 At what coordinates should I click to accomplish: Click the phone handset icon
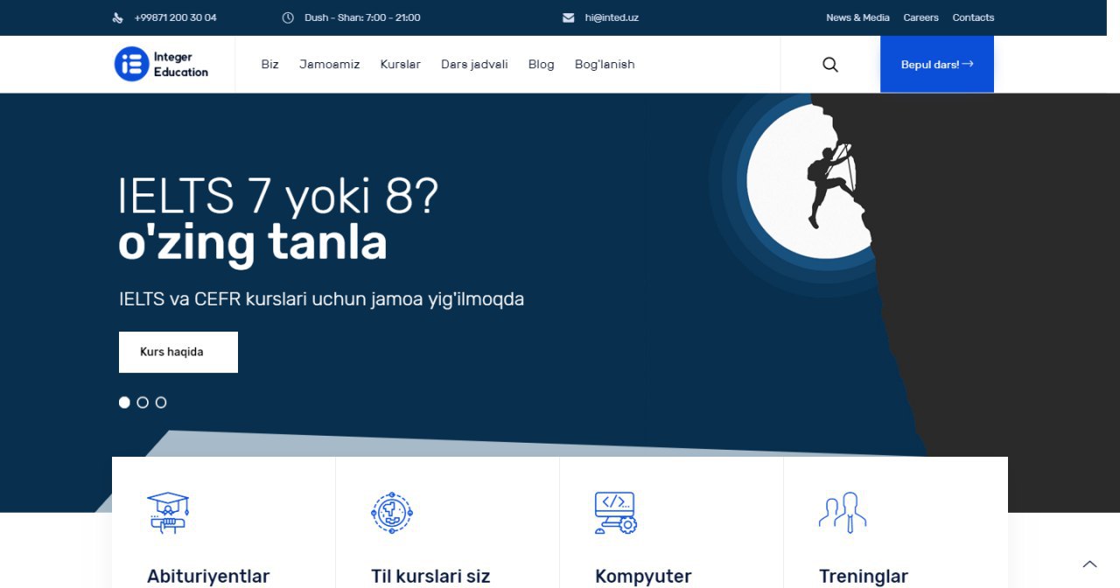[x=118, y=17]
